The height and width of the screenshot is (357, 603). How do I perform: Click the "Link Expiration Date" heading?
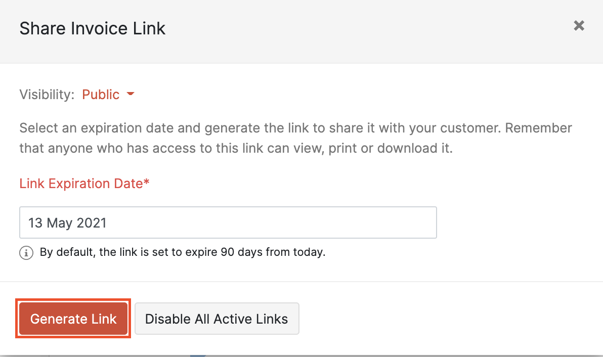coord(84,183)
